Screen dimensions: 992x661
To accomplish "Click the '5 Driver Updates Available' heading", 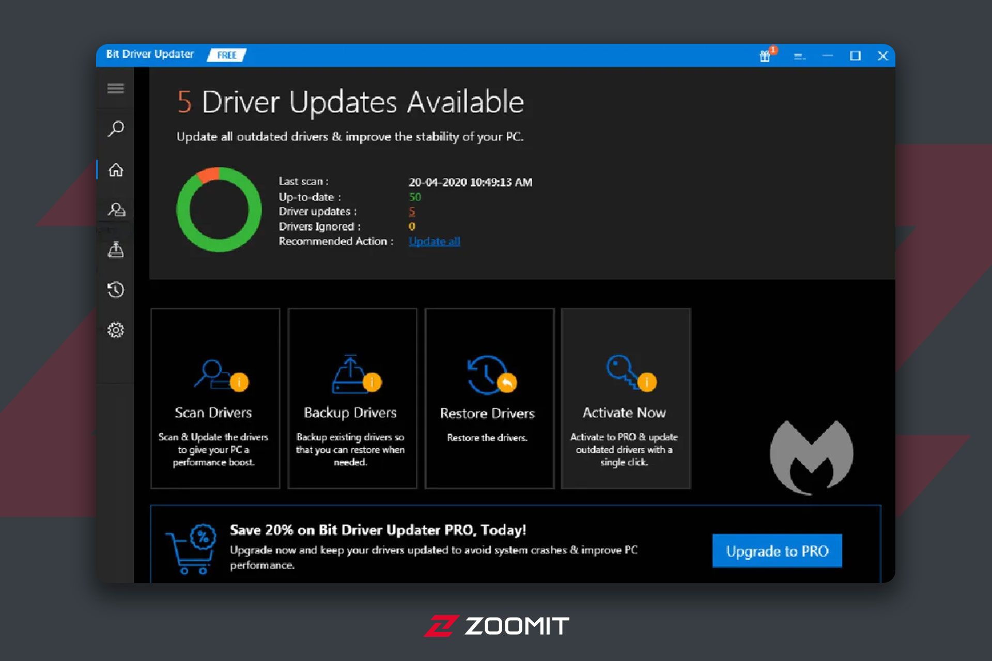I will coord(350,102).
